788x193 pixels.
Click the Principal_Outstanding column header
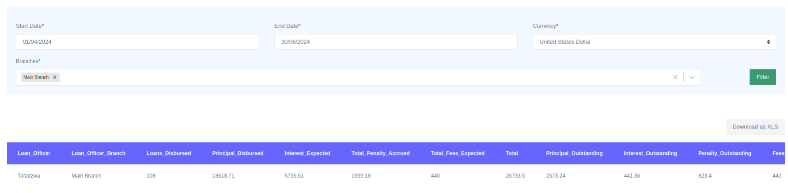pos(574,153)
